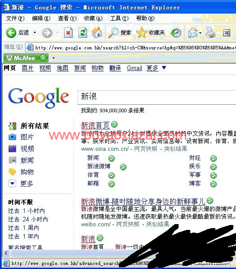Click the IE title bar page icon

point(6,7)
